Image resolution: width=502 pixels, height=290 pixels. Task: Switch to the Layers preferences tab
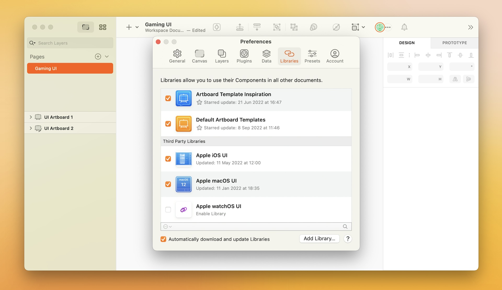click(x=222, y=56)
